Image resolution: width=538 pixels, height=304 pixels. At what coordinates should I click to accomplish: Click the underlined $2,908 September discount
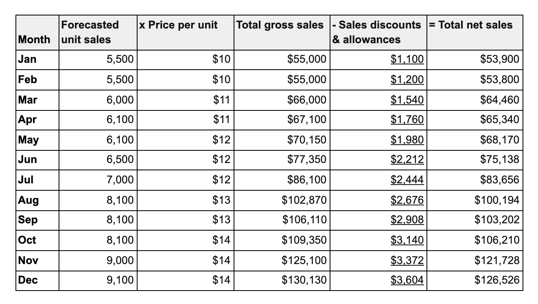coord(407,220)
